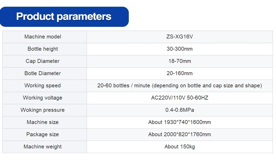Click the AC220V/110V 50-60HZ value
The image size is (276, 161).
click(179, 98)
